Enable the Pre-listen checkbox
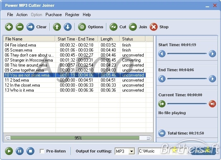Screen dimensions: 221x160 [x=42, y=151]
